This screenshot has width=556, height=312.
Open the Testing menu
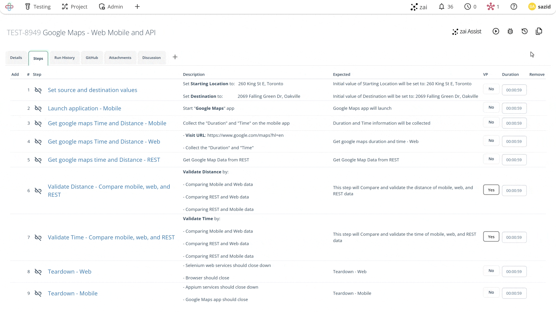(x=38, y=7)
